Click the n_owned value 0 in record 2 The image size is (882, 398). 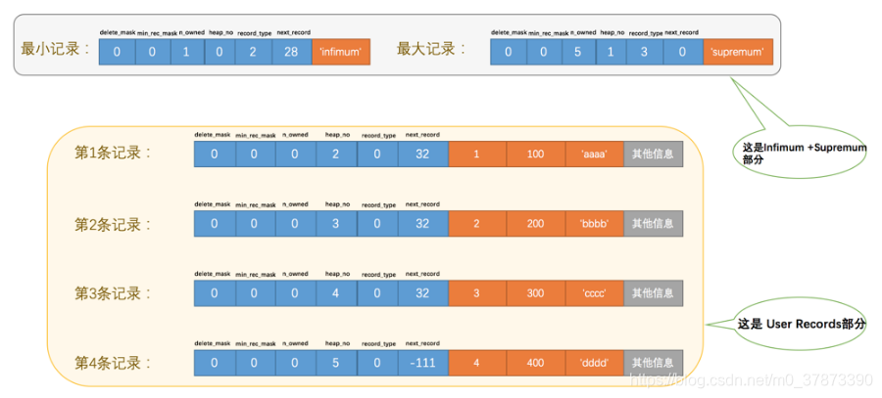(x=295, y=223)
